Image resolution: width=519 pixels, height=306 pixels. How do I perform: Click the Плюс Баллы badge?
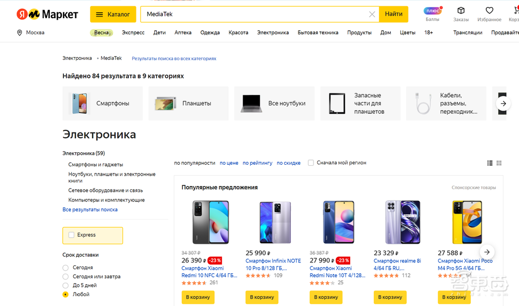tap(432, 11)
